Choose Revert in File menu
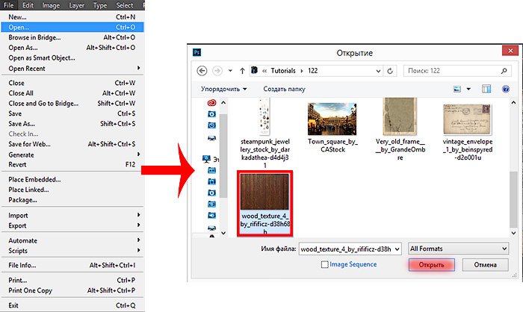 [72, 164]
